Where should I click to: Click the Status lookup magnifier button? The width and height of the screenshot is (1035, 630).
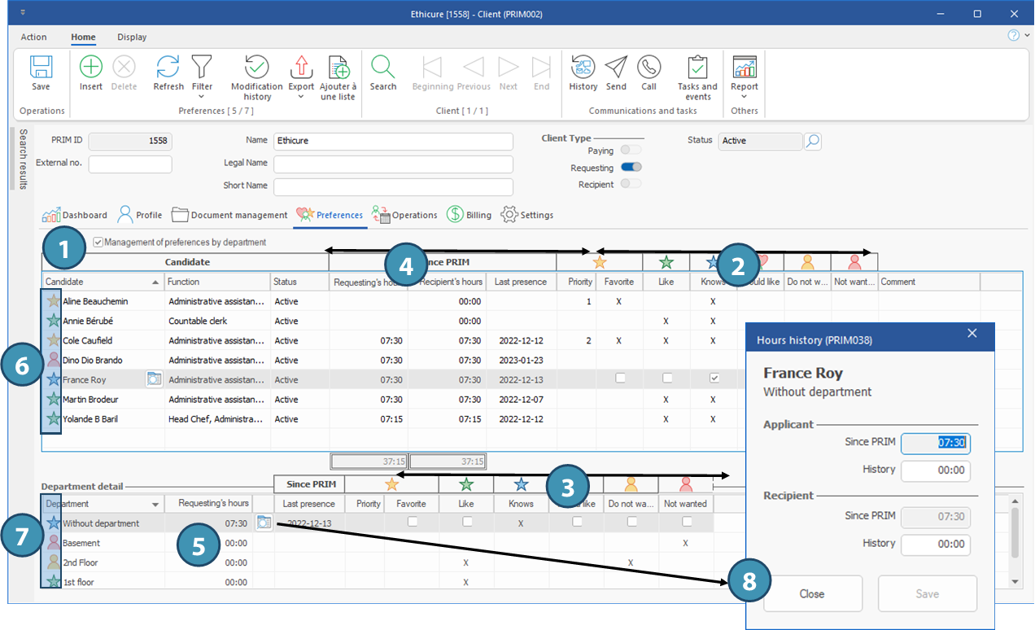pyautogui.click(x=812, y=142)
